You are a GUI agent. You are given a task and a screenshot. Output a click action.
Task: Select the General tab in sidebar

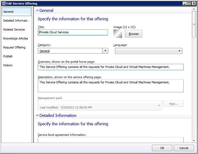[x=16, y=12]
